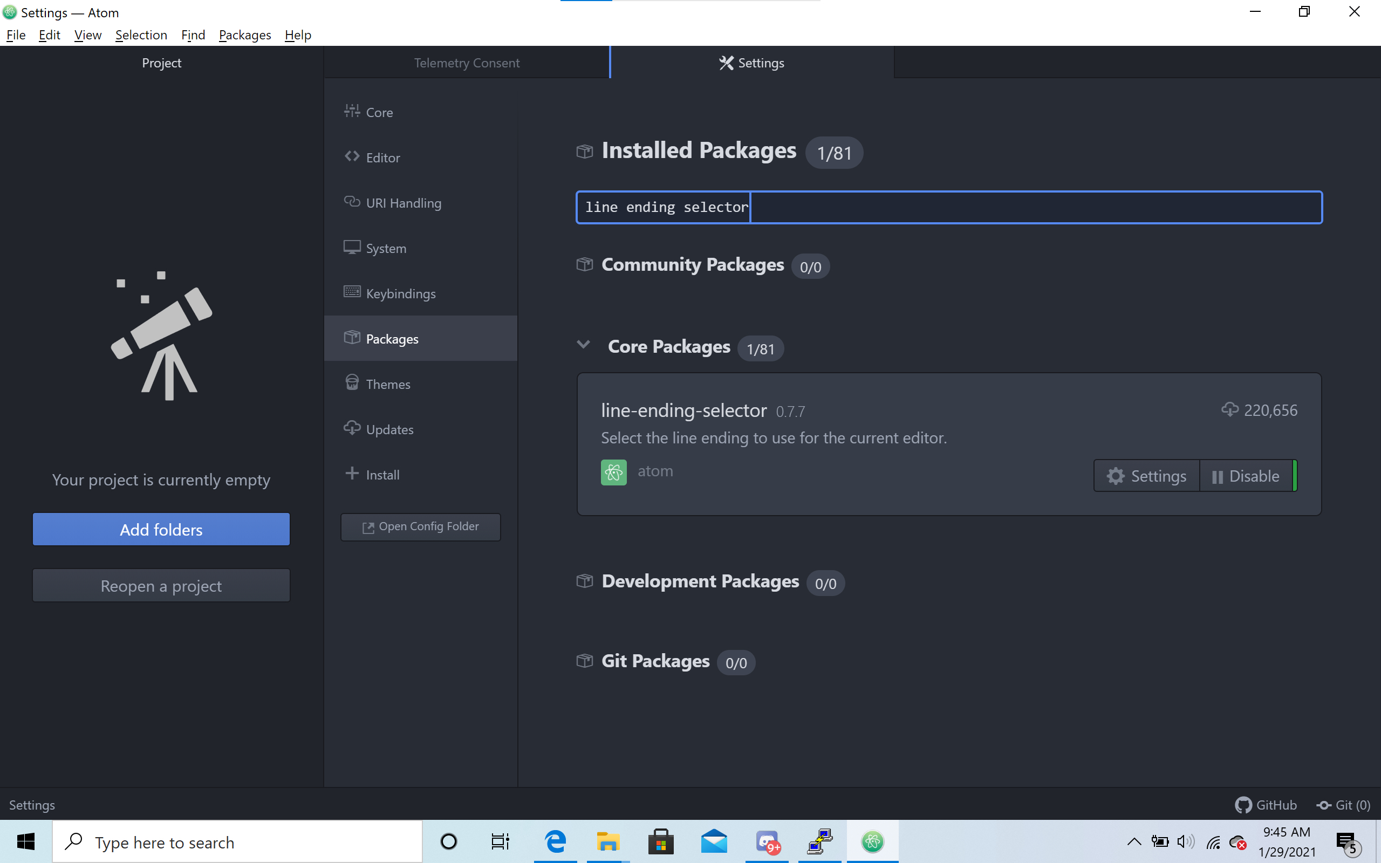The height and width of the screenshot is (863, 1381).
Task: Open Mail app from taskbar
Action: [x=714, y=841]
